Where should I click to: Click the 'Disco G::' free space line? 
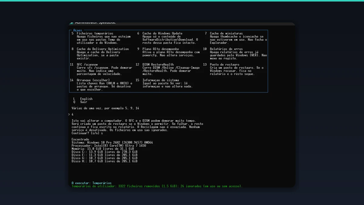point(105,158)
